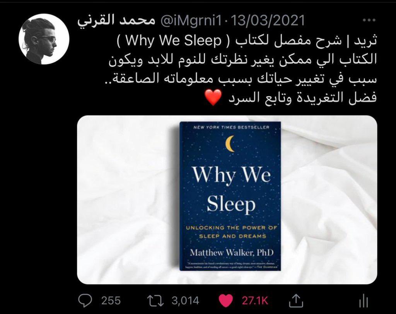Open the three-dot more options menu
The image size is (396, 314).
369,20
